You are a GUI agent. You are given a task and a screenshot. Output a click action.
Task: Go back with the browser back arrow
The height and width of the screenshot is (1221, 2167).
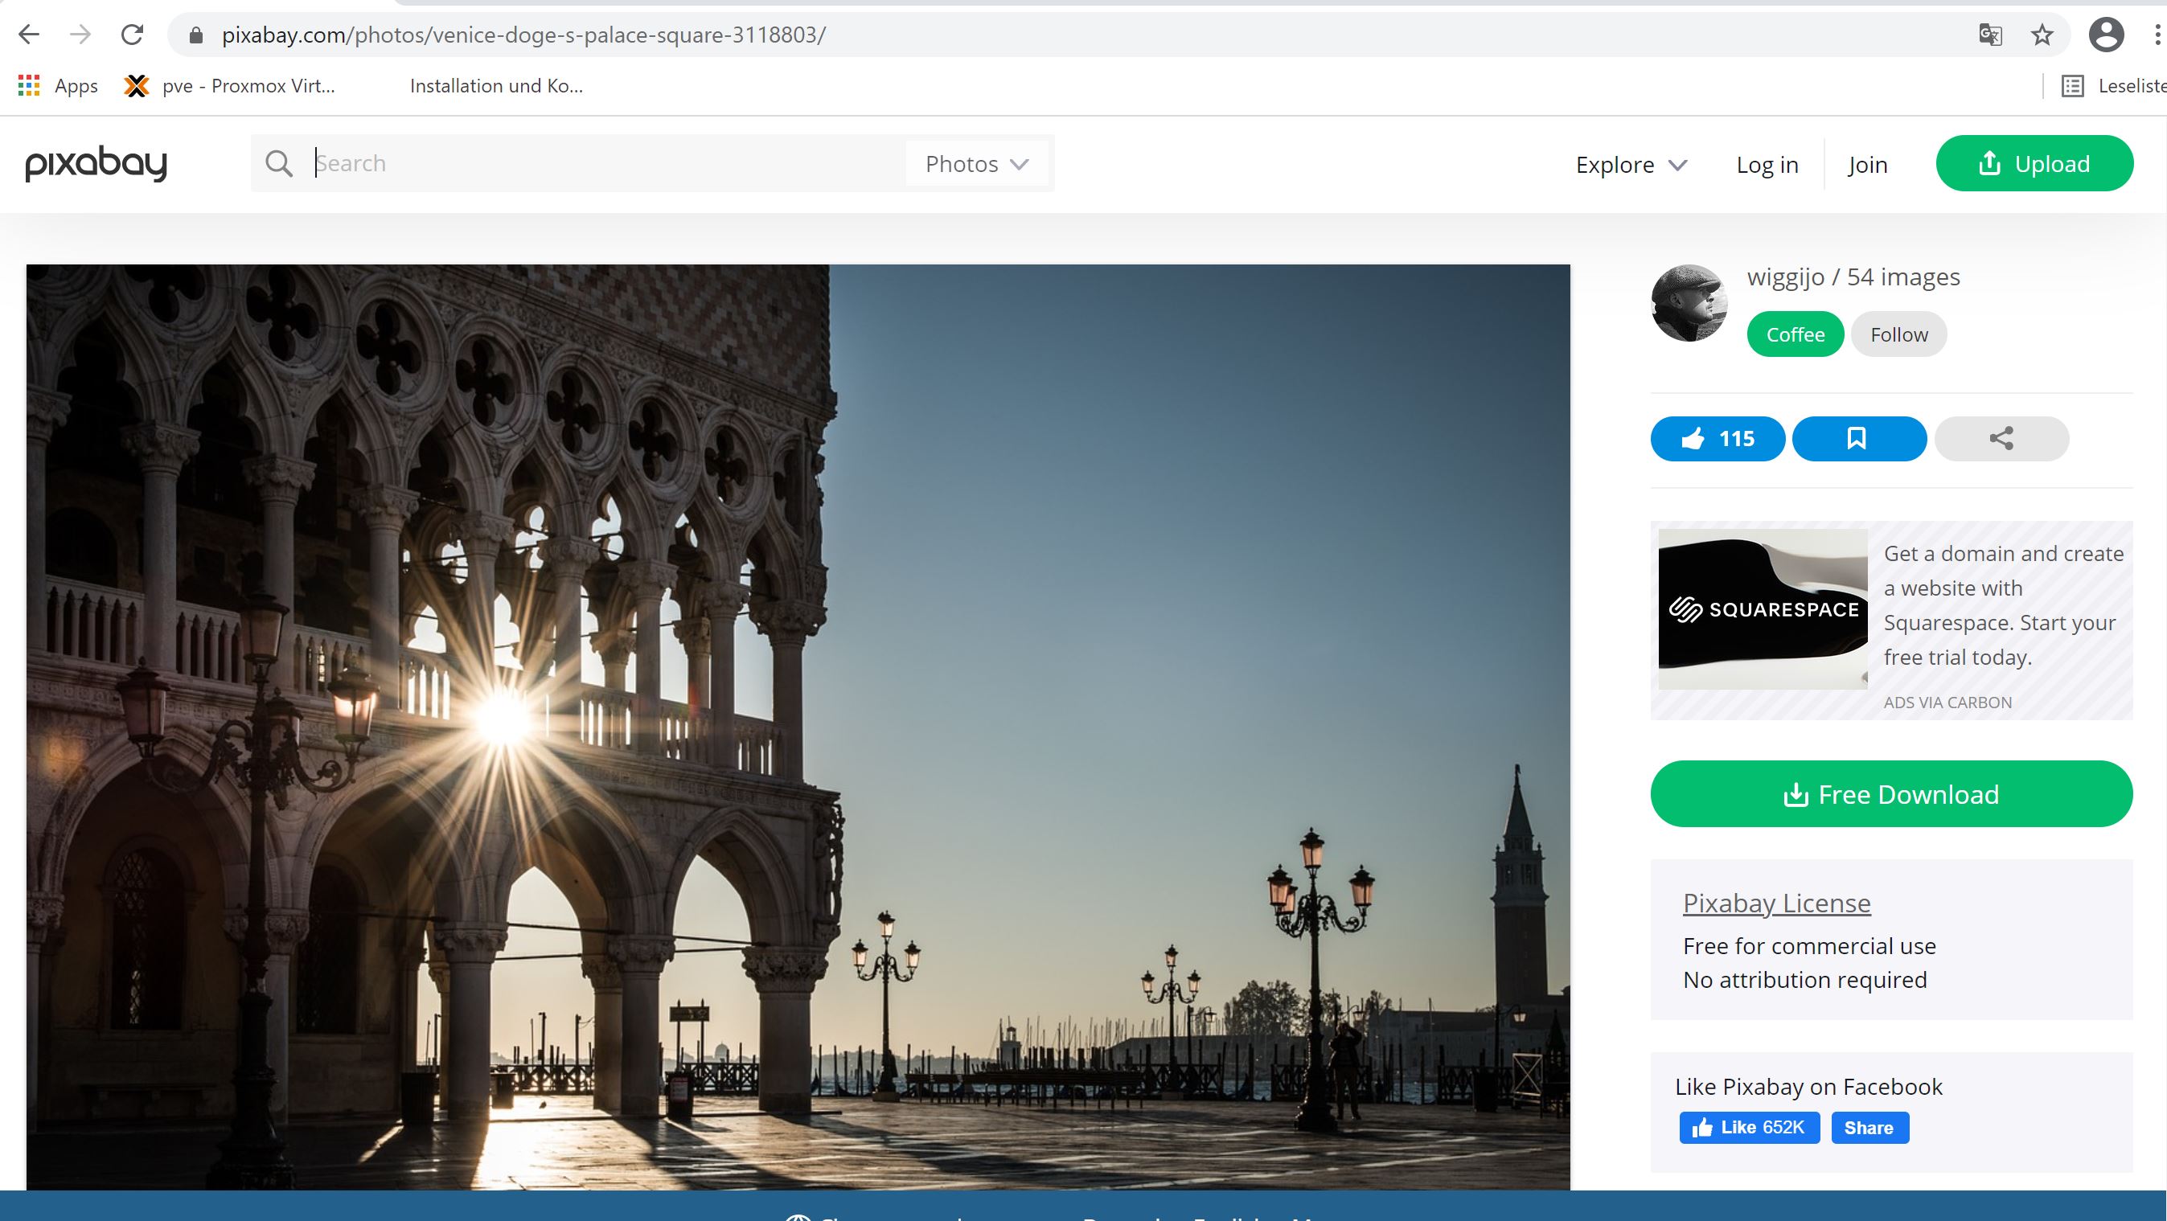pos(30,35)
